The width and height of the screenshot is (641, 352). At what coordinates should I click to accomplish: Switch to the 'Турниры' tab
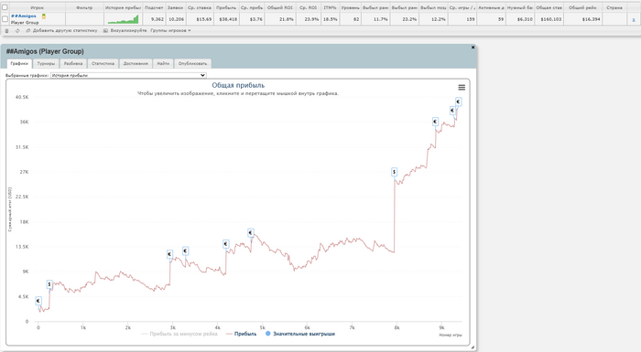click(x=46, y=63)
